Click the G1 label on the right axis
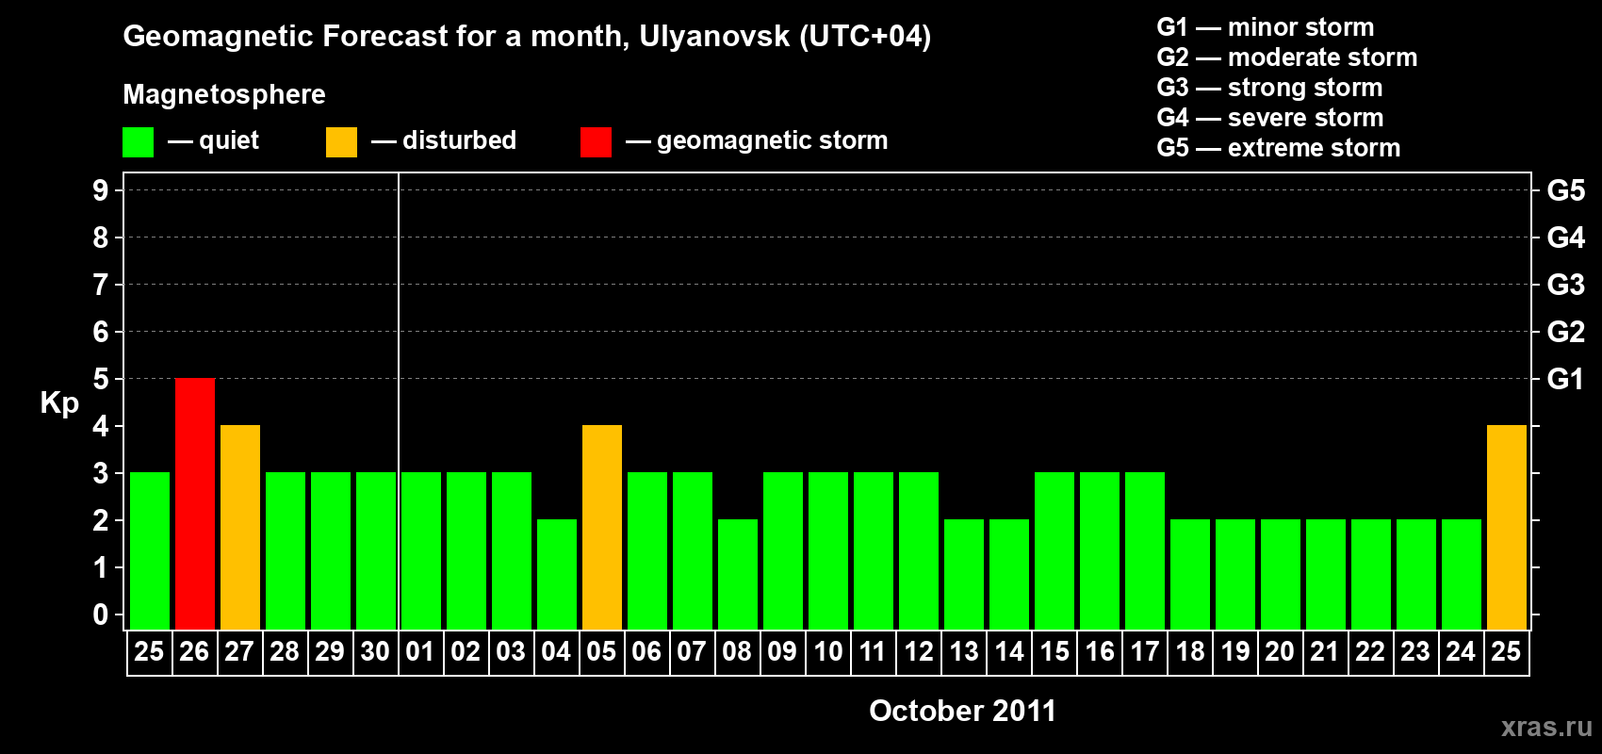This screenshot has height=754, width=1602. coord(1566,379)
